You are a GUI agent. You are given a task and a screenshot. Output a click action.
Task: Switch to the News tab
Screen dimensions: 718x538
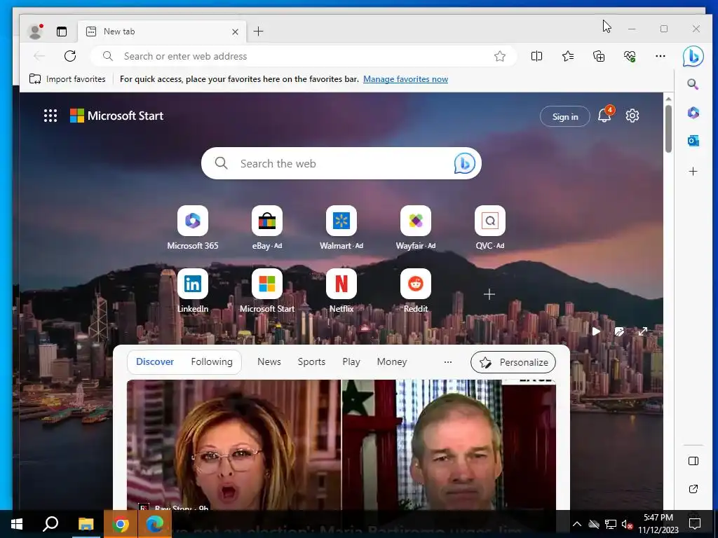(x=269, y=362)
